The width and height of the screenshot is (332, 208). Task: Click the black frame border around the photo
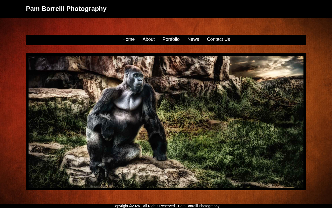point(166,54)
